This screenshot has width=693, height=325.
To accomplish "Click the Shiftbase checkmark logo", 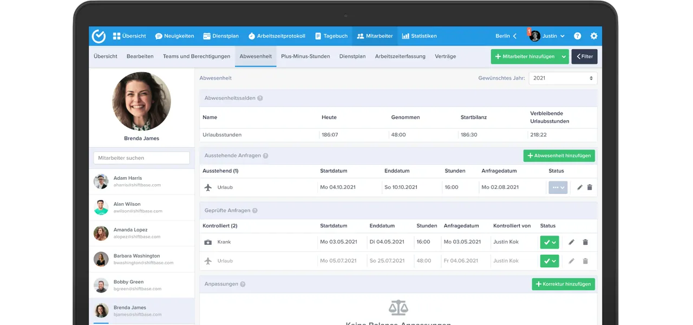I will point(99,36).
